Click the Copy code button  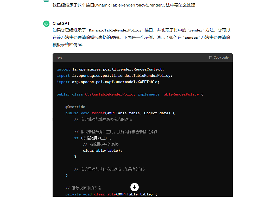pos(219,58)
